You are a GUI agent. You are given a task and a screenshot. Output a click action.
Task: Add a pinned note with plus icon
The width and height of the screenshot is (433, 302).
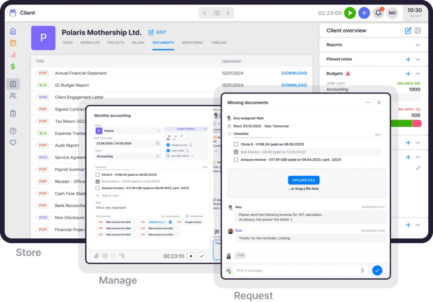click(408, 59)
